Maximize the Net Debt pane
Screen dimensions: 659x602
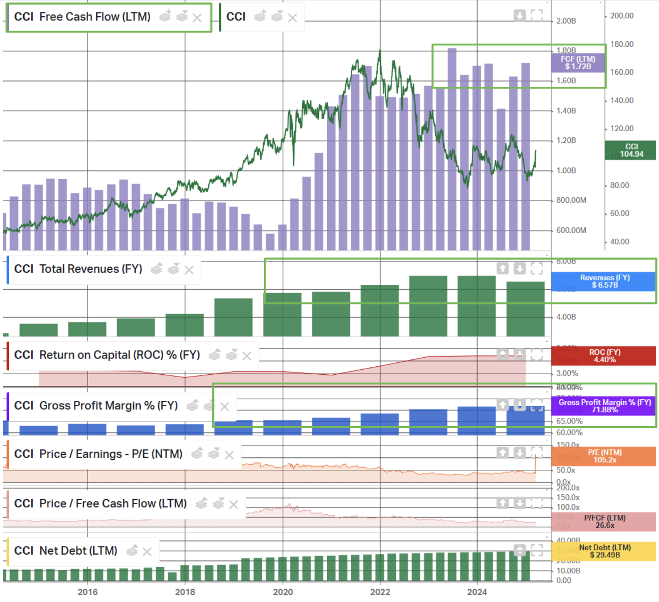click(537, 550)
